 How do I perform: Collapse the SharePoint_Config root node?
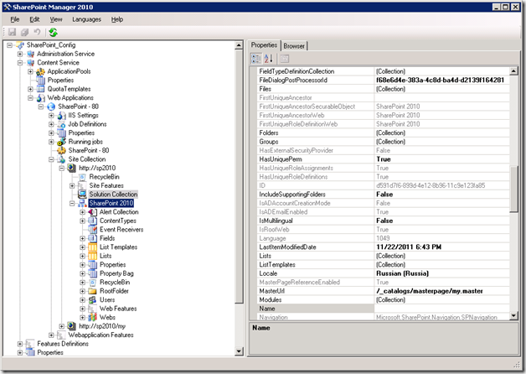(x=9, y=45)
